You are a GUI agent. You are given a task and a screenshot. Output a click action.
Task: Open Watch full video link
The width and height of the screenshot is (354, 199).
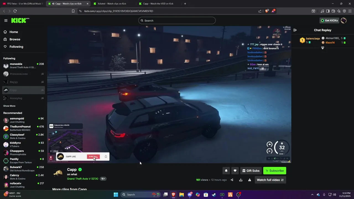coord(270,180)
